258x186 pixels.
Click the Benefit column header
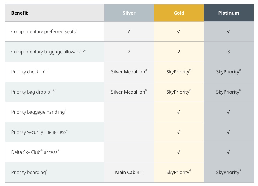[x=19, y=13]
